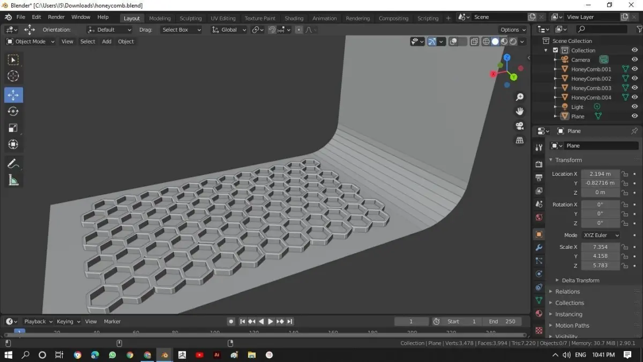Open the Output properties tab icon

[x=539, y=178]
